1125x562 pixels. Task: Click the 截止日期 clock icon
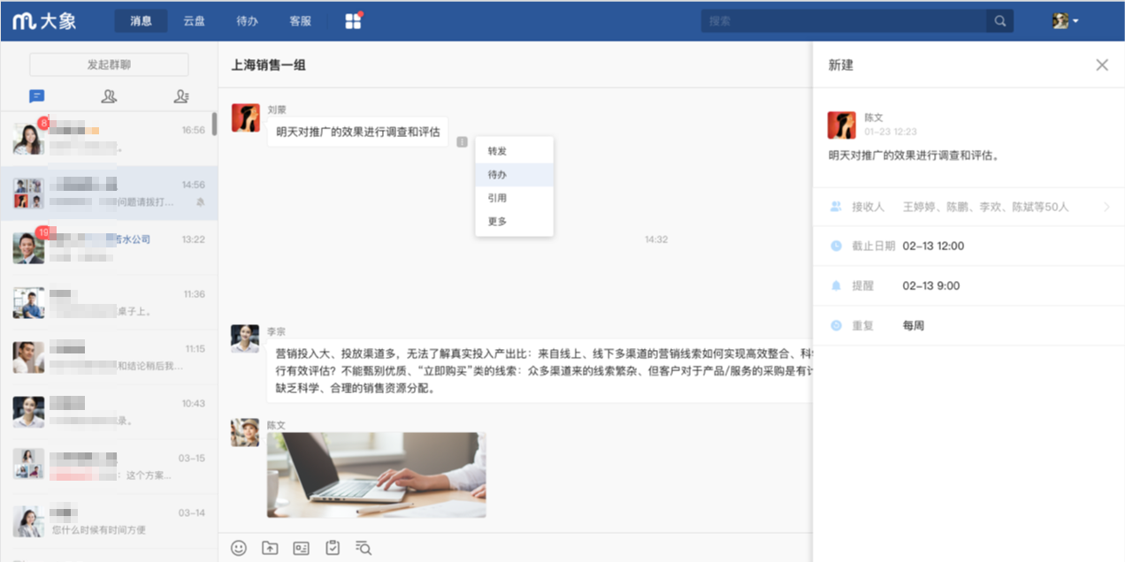point(836,246)
